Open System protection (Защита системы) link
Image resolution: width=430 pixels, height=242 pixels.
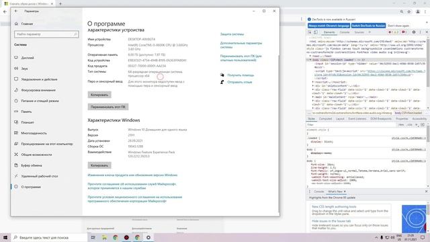click(232, 34)
